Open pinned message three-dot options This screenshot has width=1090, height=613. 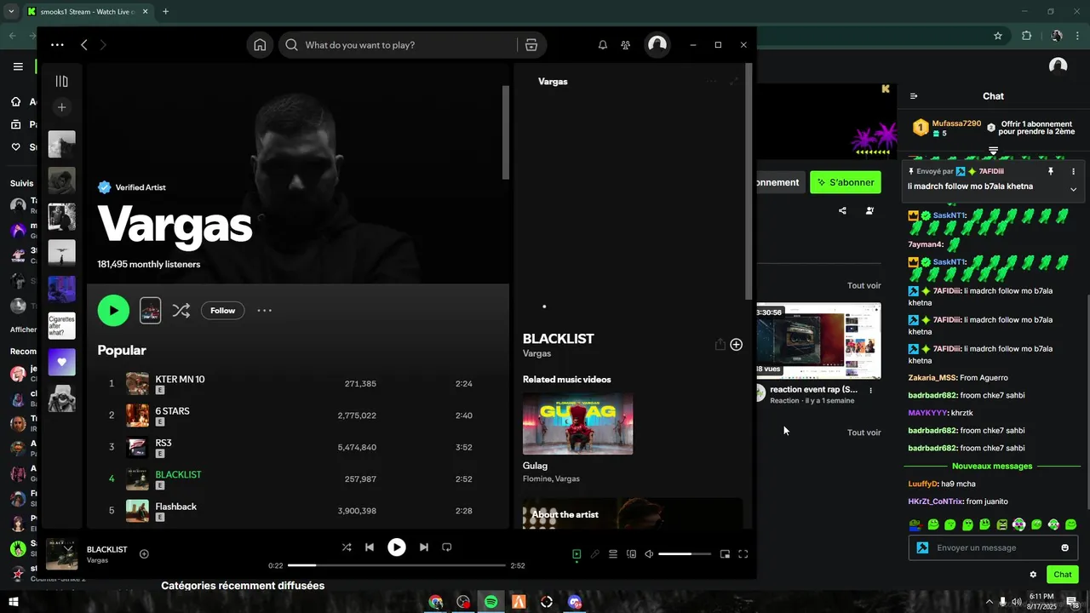[x=1073, y=171]
